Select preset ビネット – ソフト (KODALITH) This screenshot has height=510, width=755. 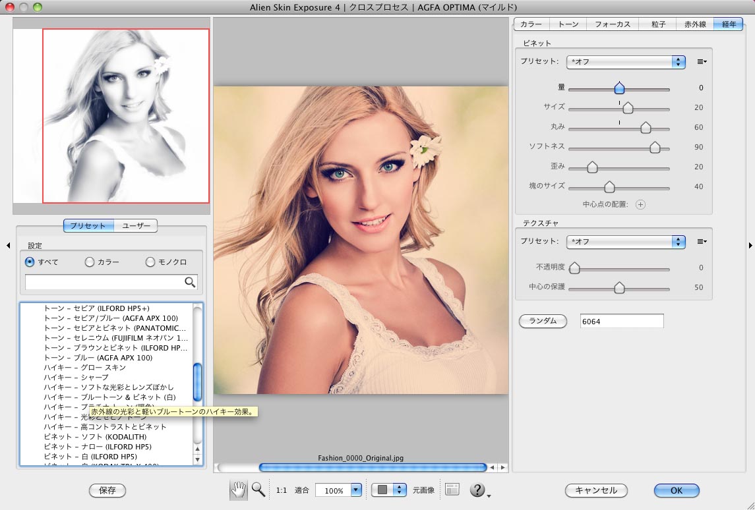coord(95,437)
